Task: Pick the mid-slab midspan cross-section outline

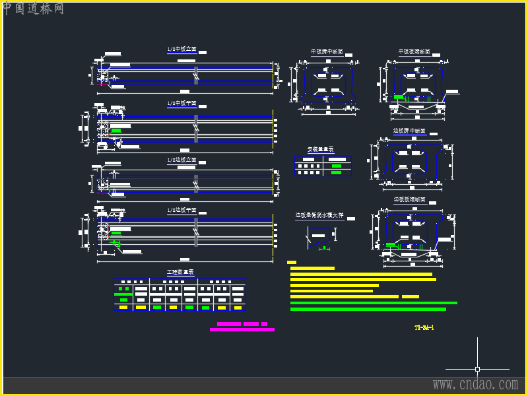Action: coord(329,85)
